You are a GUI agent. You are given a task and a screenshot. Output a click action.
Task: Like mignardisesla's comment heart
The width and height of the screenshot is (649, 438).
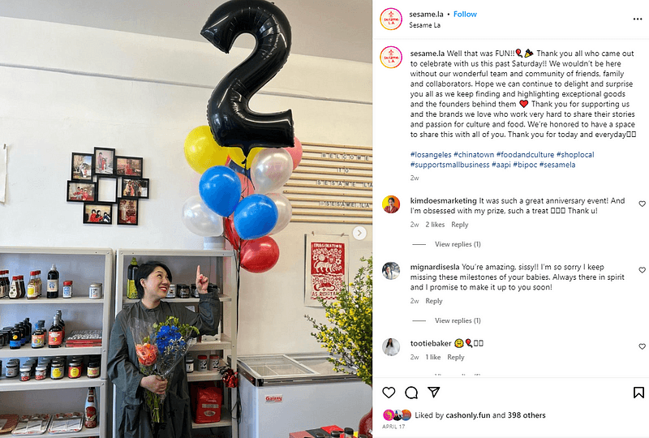point(642,270)
